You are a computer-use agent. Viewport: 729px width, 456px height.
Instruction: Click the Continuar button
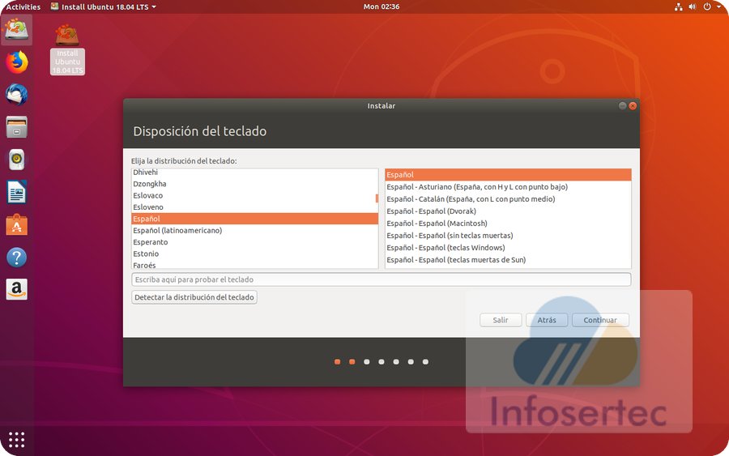click(x=600, y=320)
